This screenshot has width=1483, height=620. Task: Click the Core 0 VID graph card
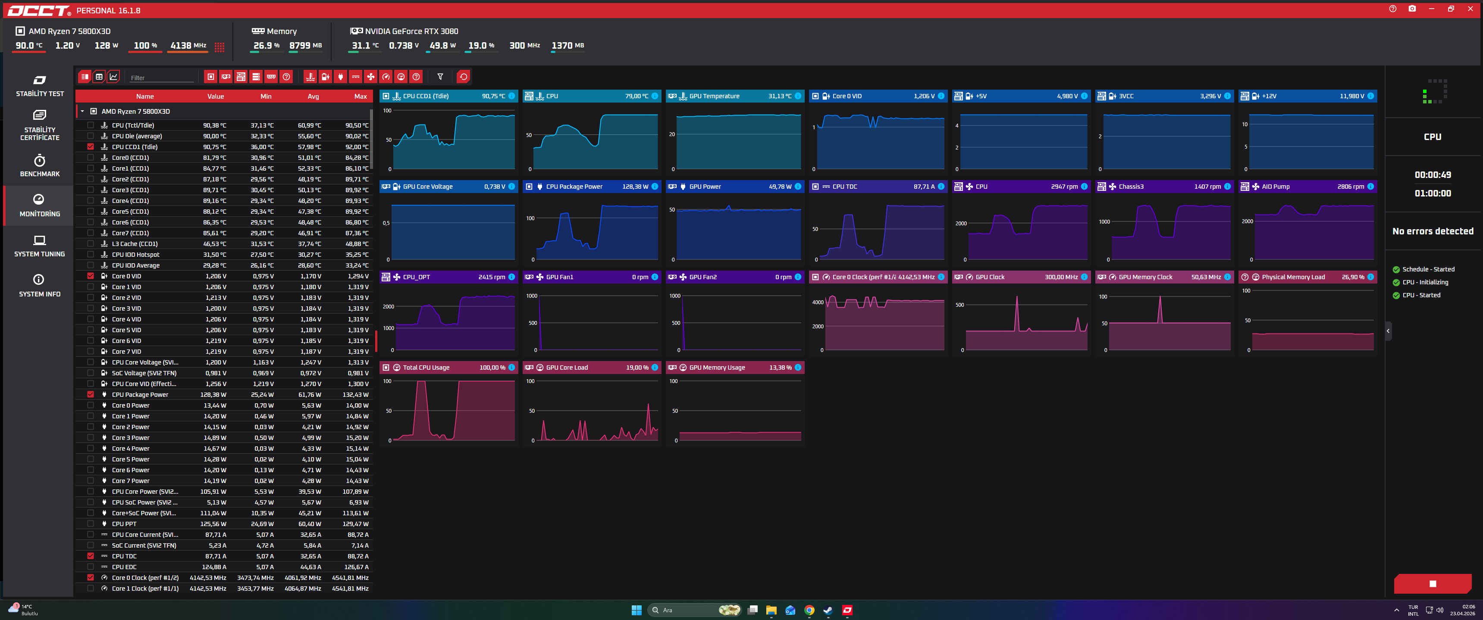878,132
